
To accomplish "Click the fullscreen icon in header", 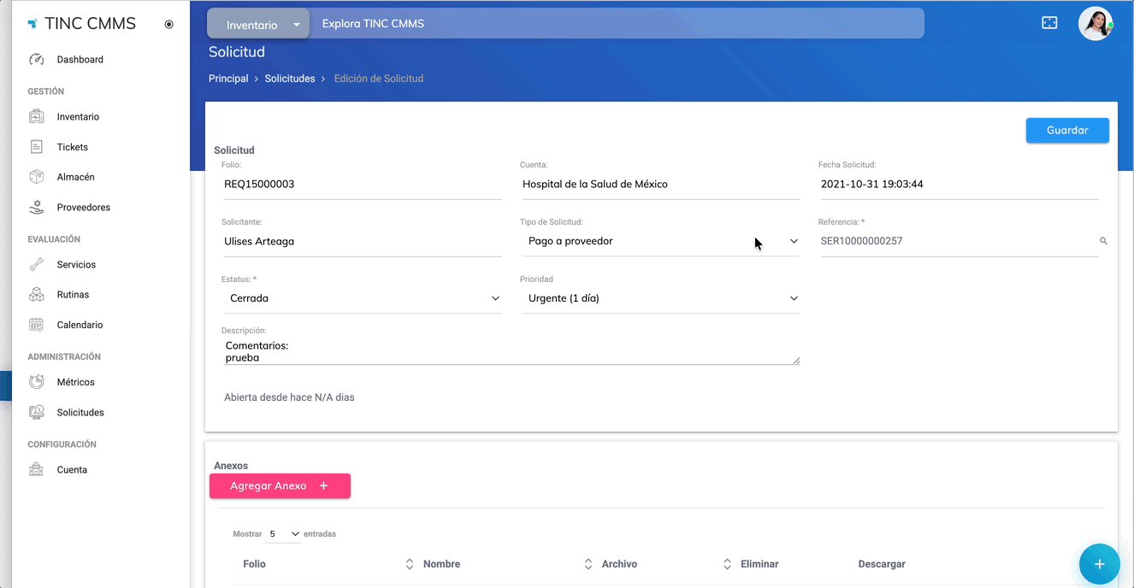I will pyautogui.click(x=1049, y=23).
